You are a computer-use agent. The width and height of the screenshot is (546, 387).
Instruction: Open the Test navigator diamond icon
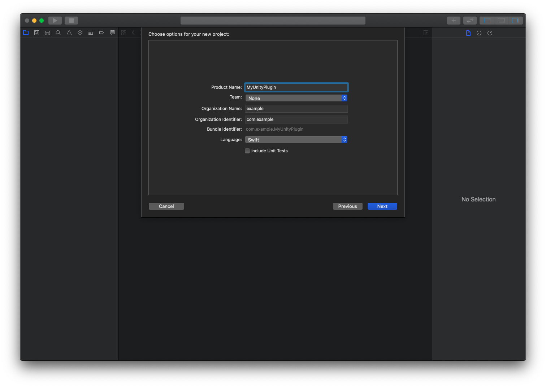tap(80, 33)
